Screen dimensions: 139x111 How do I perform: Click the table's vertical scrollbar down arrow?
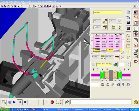pyautogui.click(x=123, y=52)
